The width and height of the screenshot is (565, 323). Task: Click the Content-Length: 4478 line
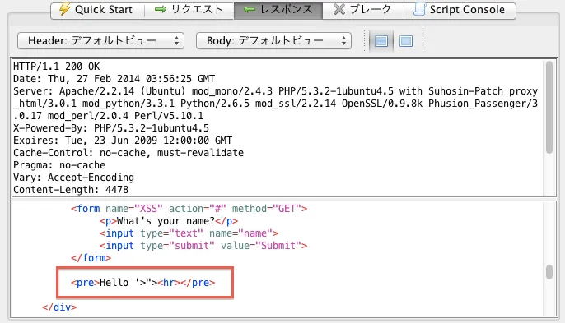click(x=71, y=190)
